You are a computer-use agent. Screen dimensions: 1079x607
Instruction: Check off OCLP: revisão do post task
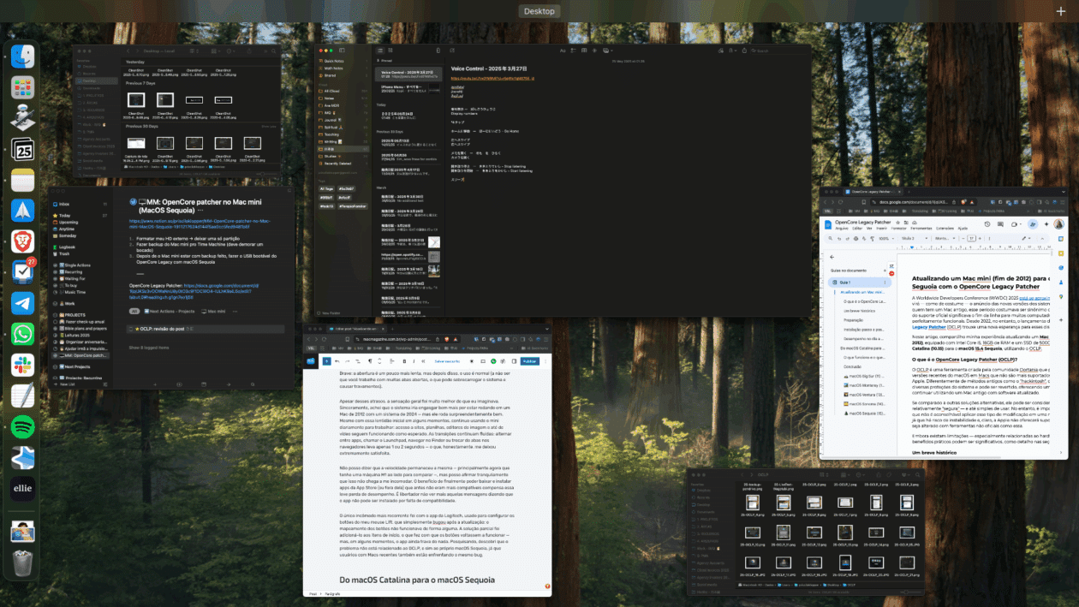tap(131, 329)
